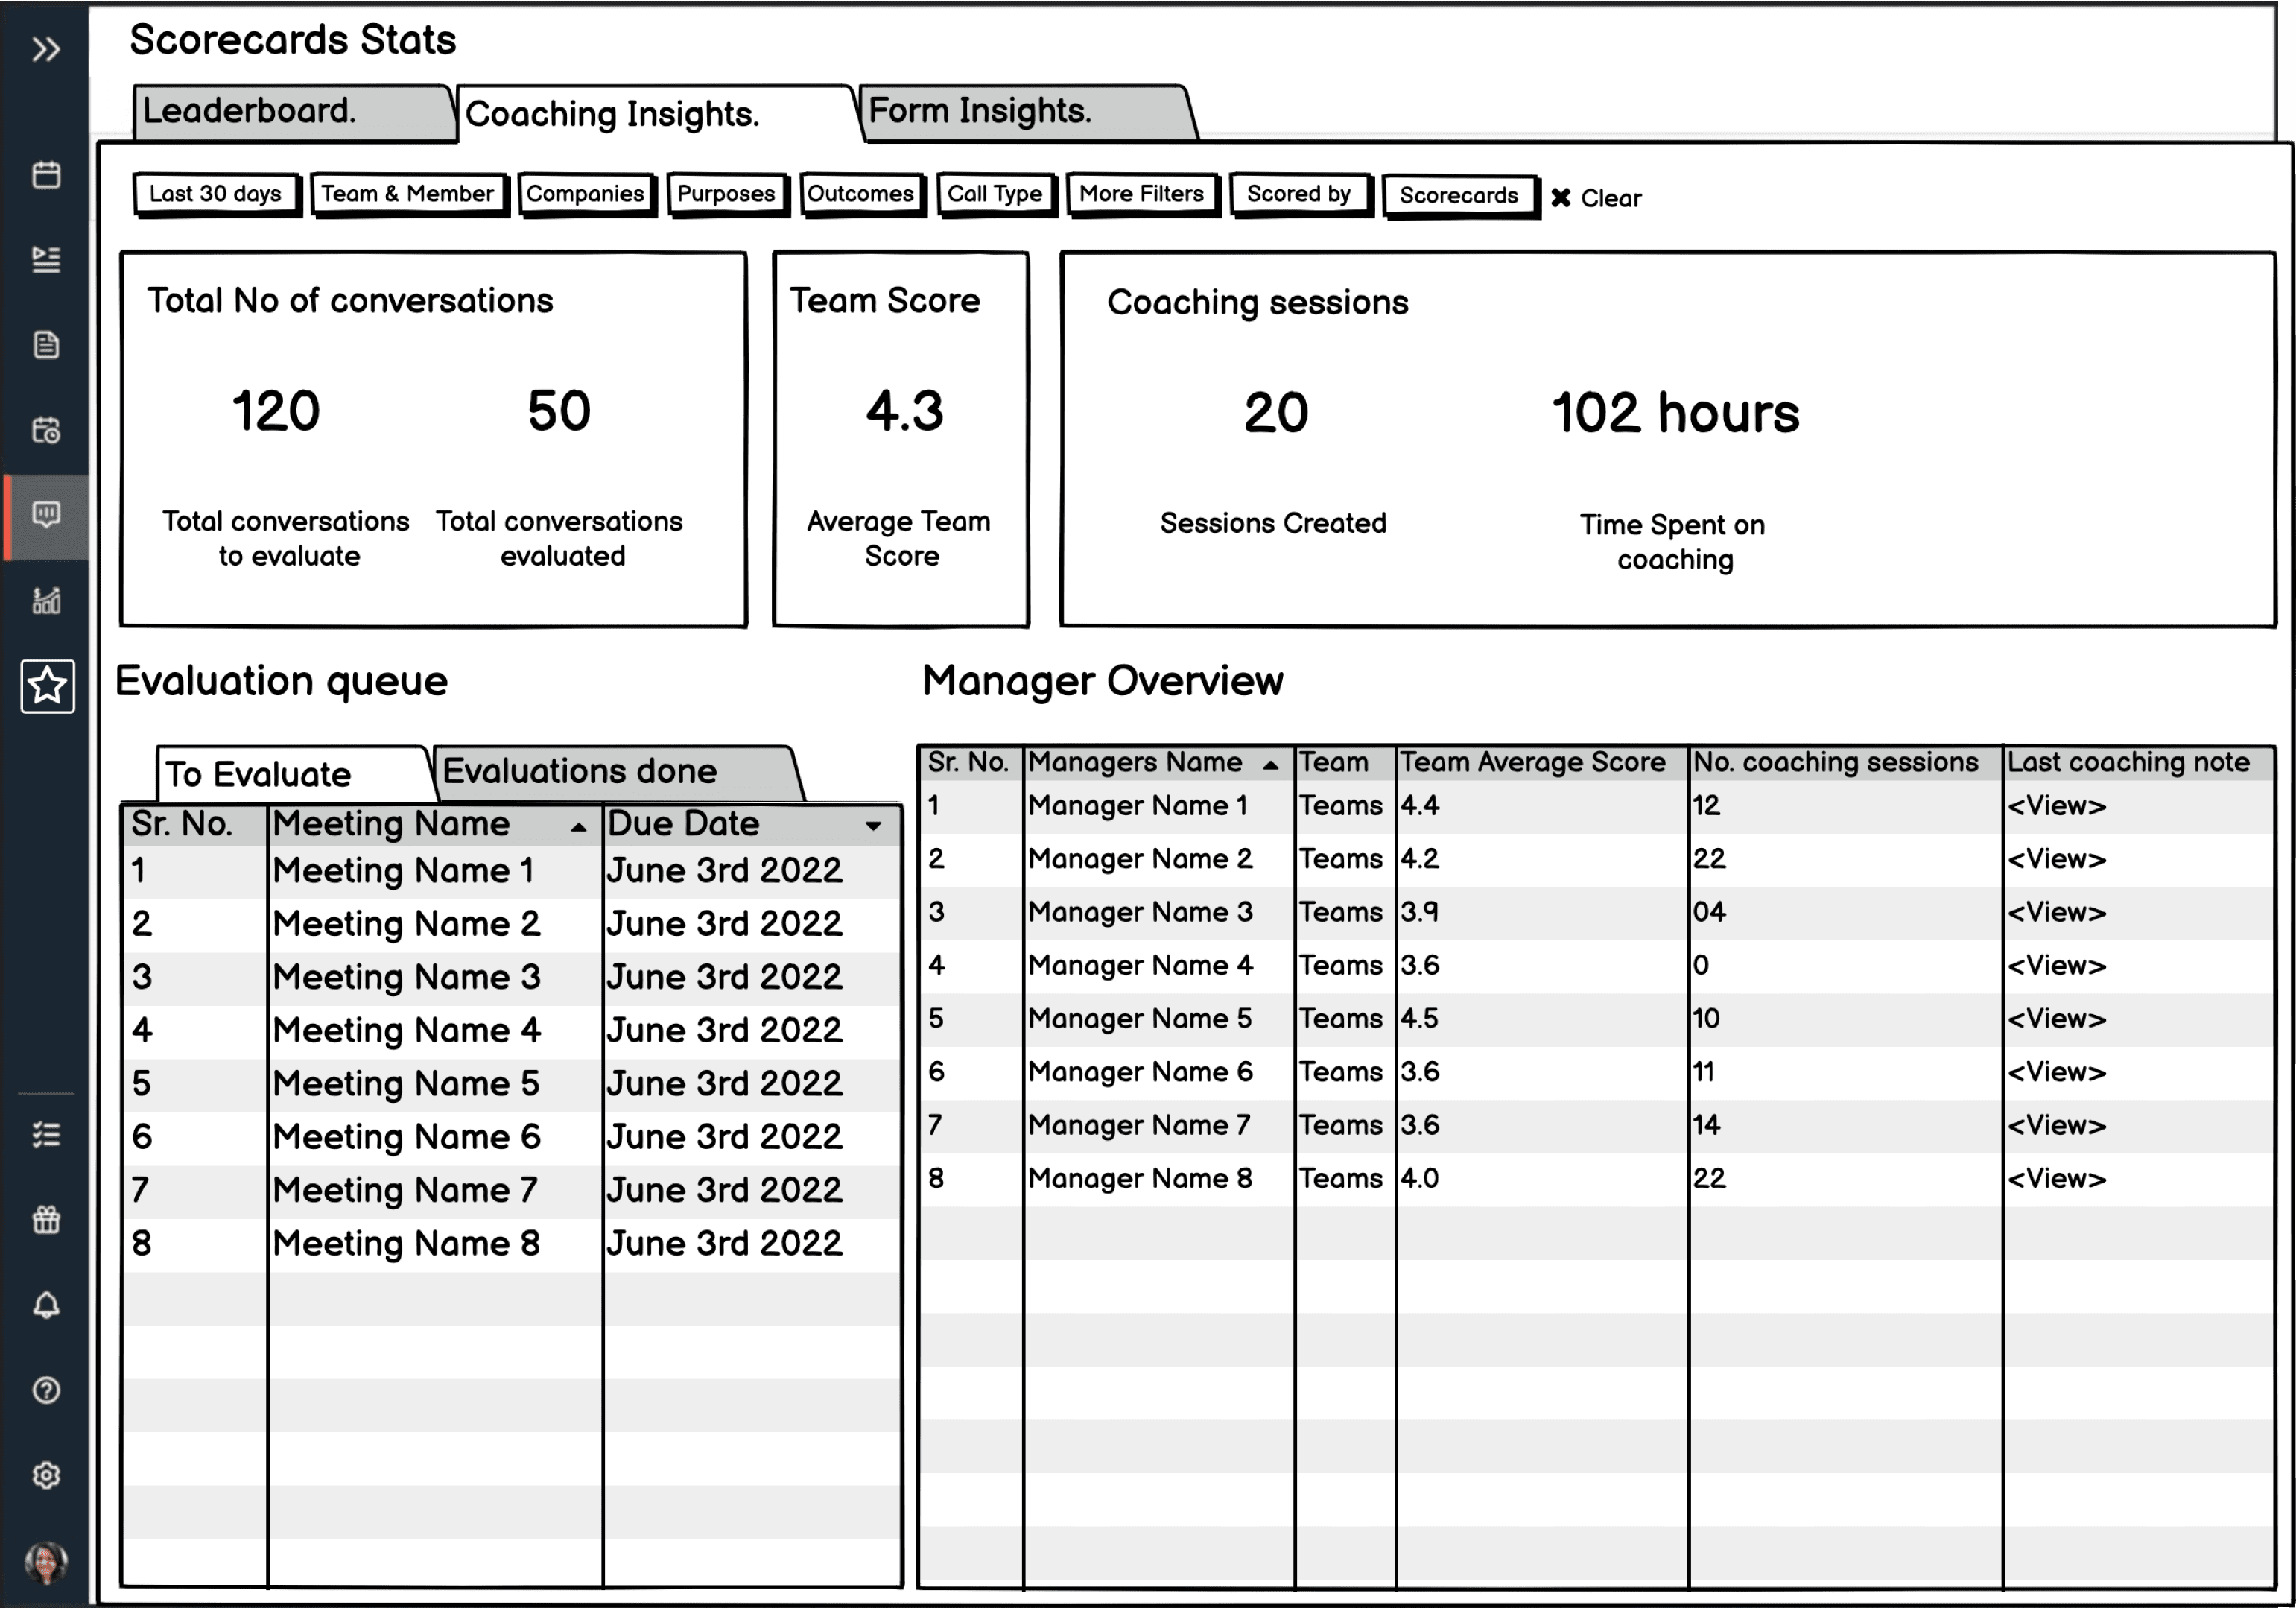This screenshot has width=2296, height=1608.
Task: Open the calendar icon in sidebar
Action: 46,175
